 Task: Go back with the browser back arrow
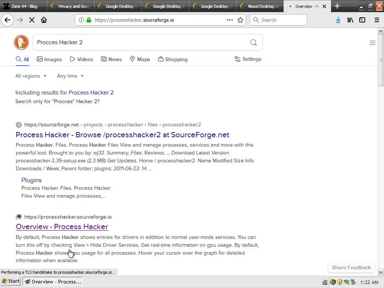[7, 20]
